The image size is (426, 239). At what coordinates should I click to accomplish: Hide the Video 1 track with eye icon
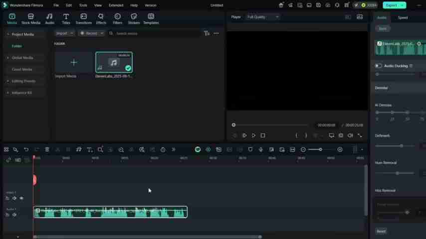(21, 198)
